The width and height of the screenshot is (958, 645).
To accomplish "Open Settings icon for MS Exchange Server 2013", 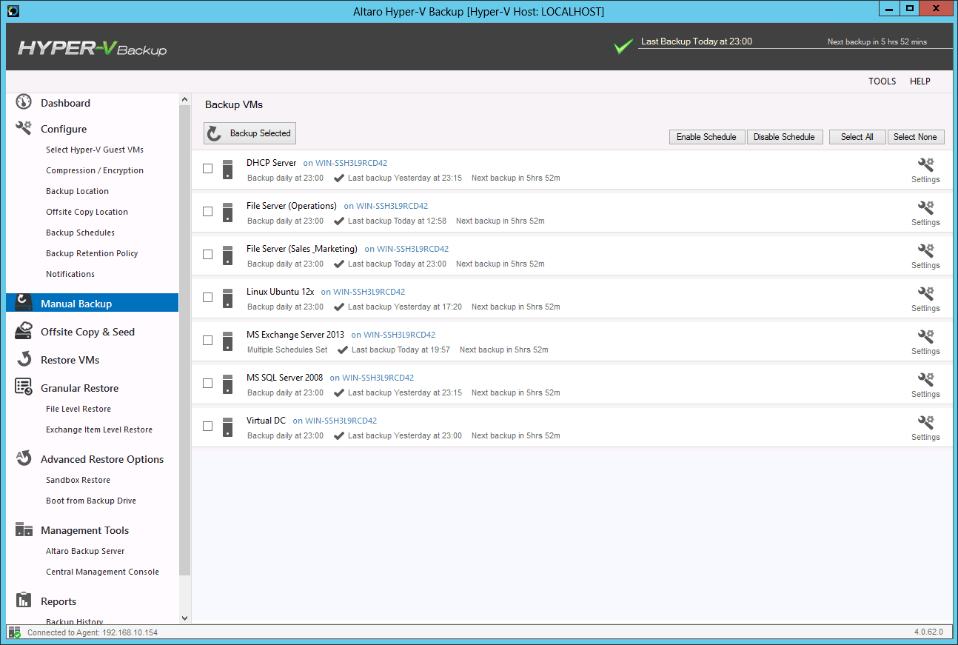I will click(x=925, y=336).
